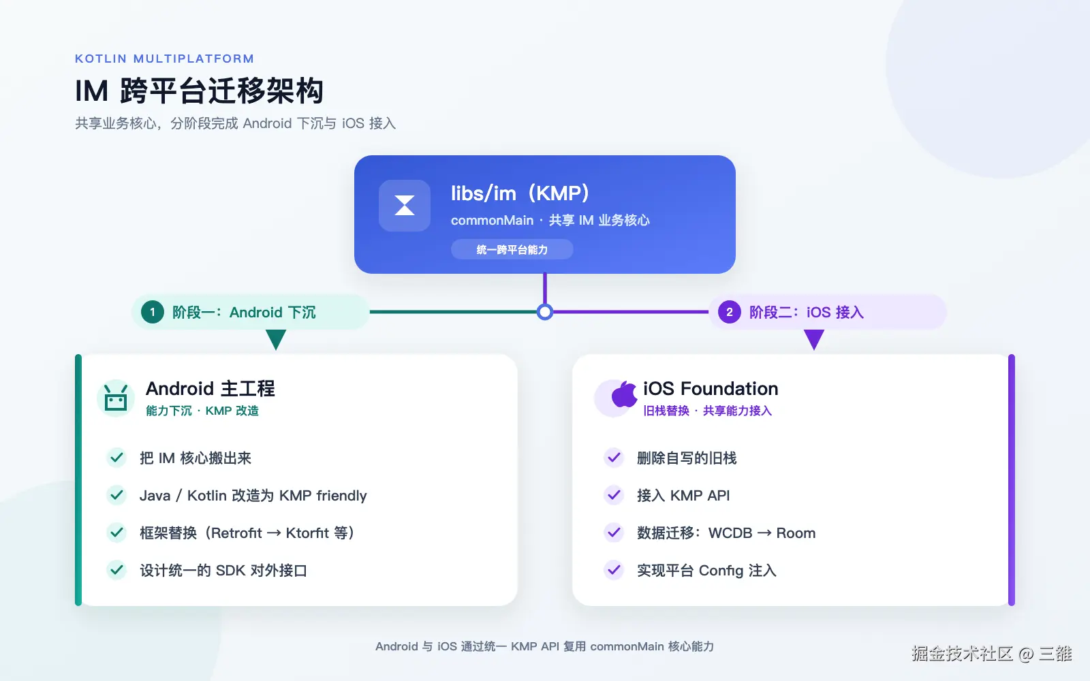Click the 能力下沉 · KMP 改造 subtitle
The width and height of the screenshot is (1090, 681).
pos(202,411)
